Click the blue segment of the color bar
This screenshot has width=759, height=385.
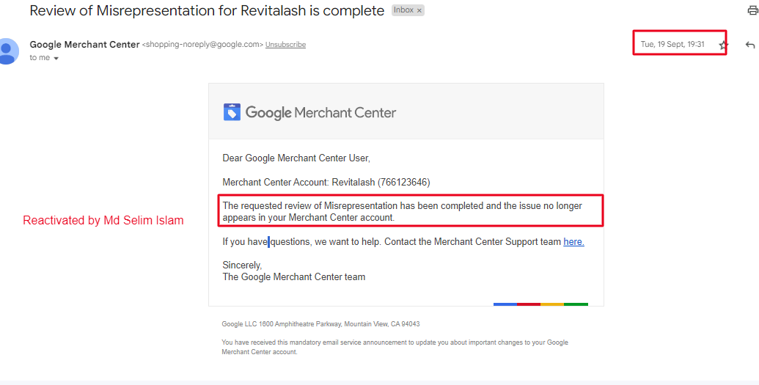coord(505,304)
